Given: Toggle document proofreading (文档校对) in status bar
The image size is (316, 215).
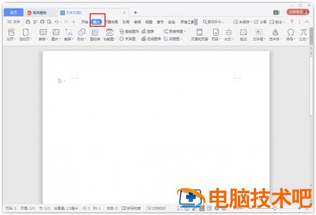Looking at the screenshot, I should [x=156, y=208].
